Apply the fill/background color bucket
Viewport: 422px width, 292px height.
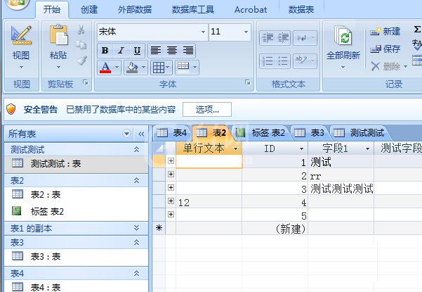coord(132,68)
